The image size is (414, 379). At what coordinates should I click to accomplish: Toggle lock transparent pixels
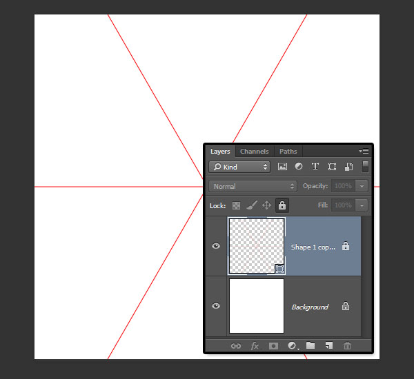click(x=236, y=205)
